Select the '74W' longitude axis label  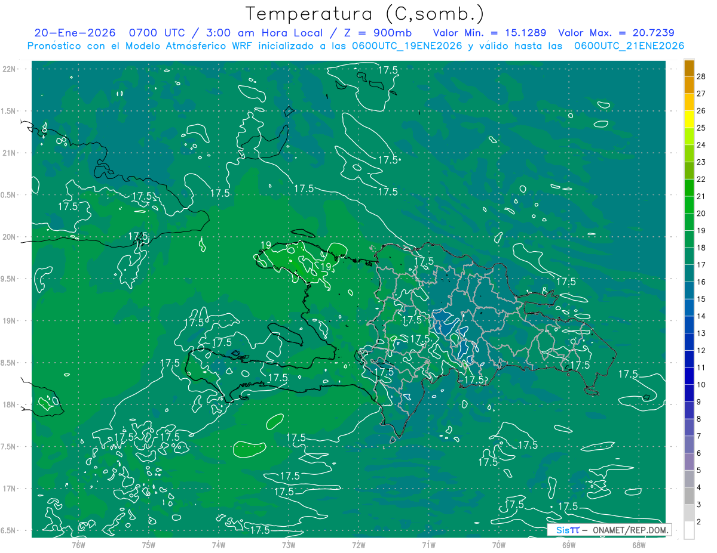tap(219, 545)
